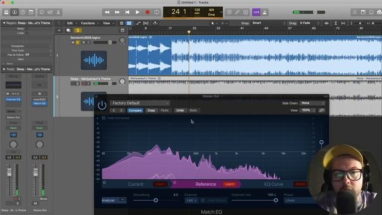This screenshot has height=215, width=382.
Task: Click the Match EQ plugin slot
Action: [39, 103]
